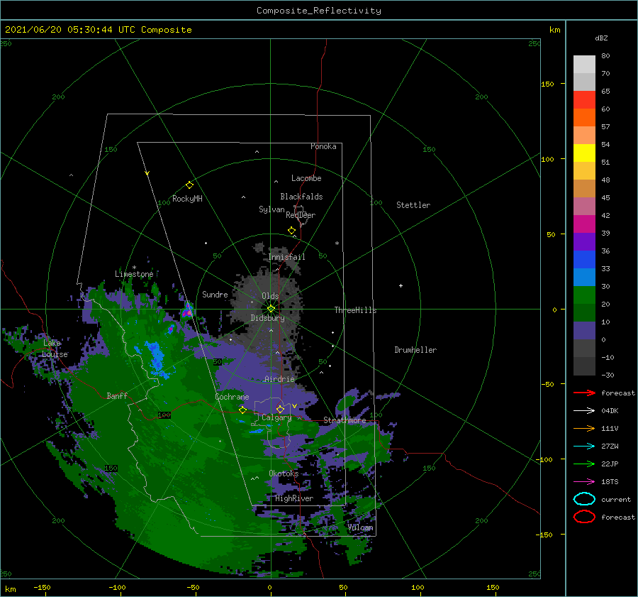Click the Lacombe town label
The image size is (638, 597).
[306, 178]
